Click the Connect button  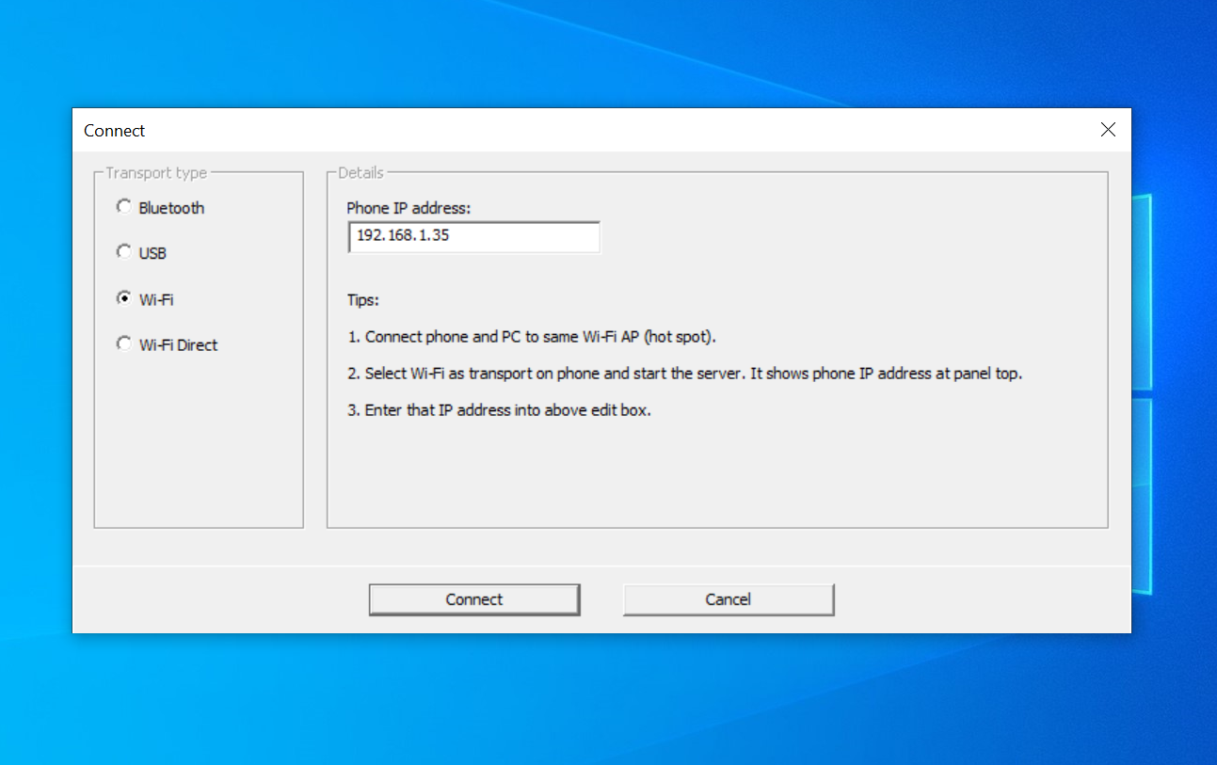(474, 599)
